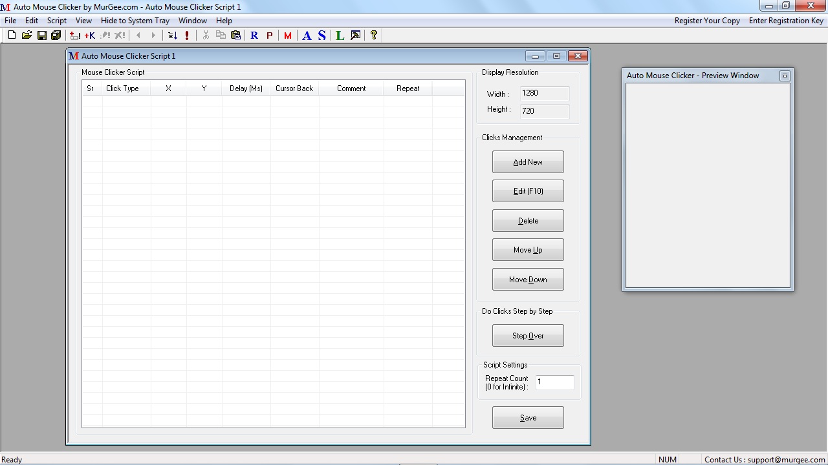Select the Width resolution field
The image size is (828, 465).
(544, 94)
